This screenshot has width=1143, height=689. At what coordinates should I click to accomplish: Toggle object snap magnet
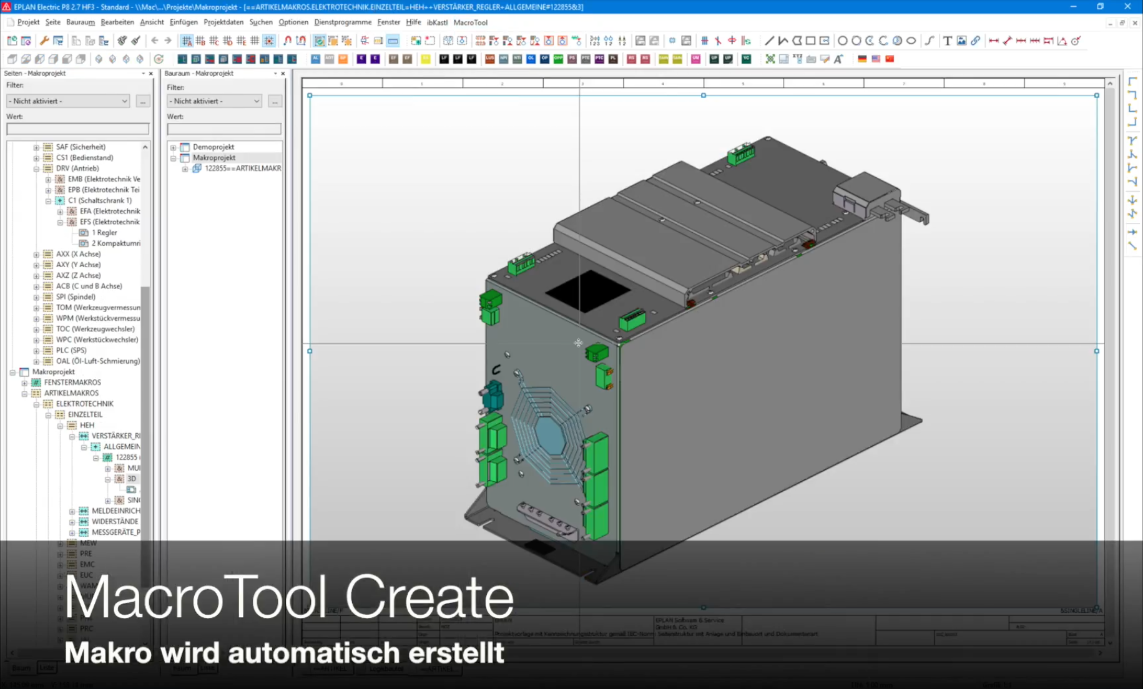click(x=287, y=41)
